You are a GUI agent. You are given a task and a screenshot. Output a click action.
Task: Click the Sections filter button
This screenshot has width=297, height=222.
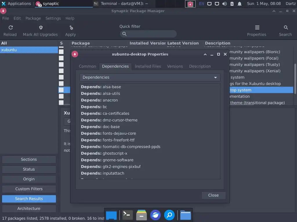point(29,159)
